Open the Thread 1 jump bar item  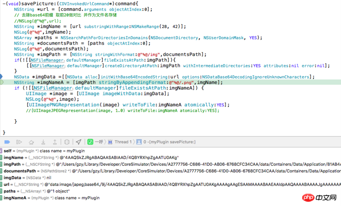120,142
